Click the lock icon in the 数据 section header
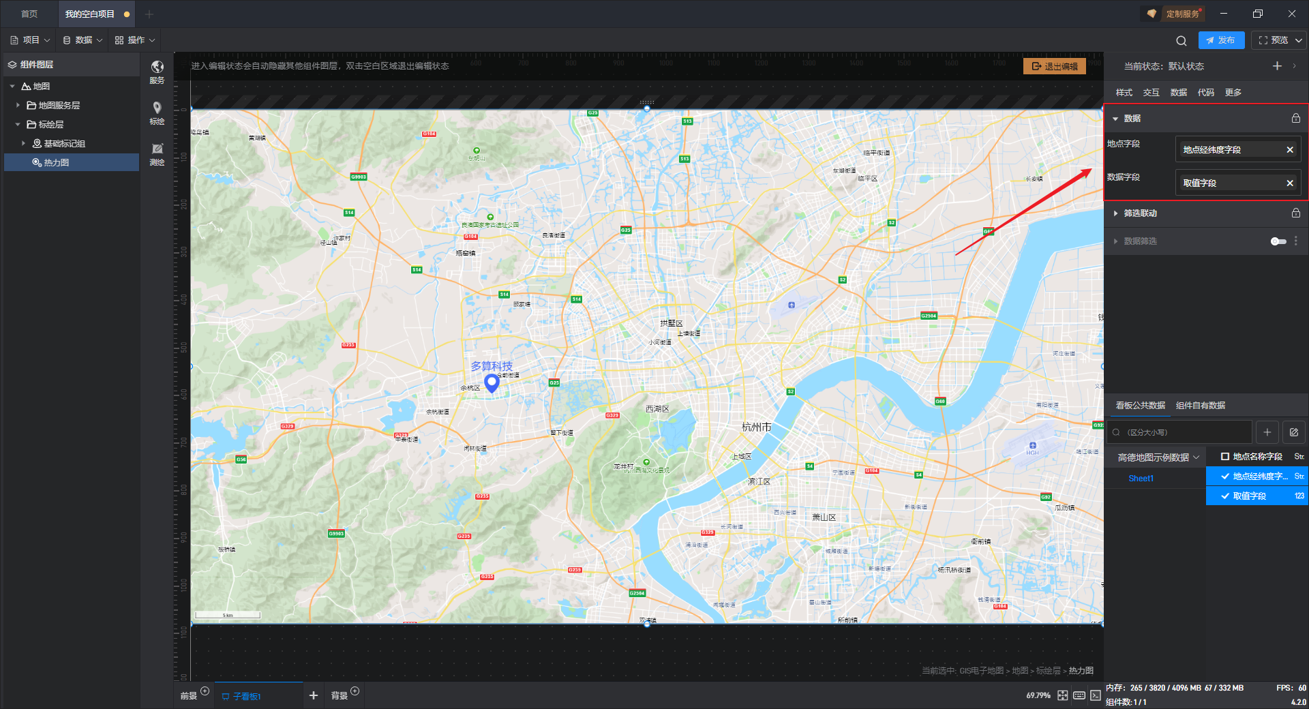The width and height of the screenshot is (1309, 709). 1296,118
